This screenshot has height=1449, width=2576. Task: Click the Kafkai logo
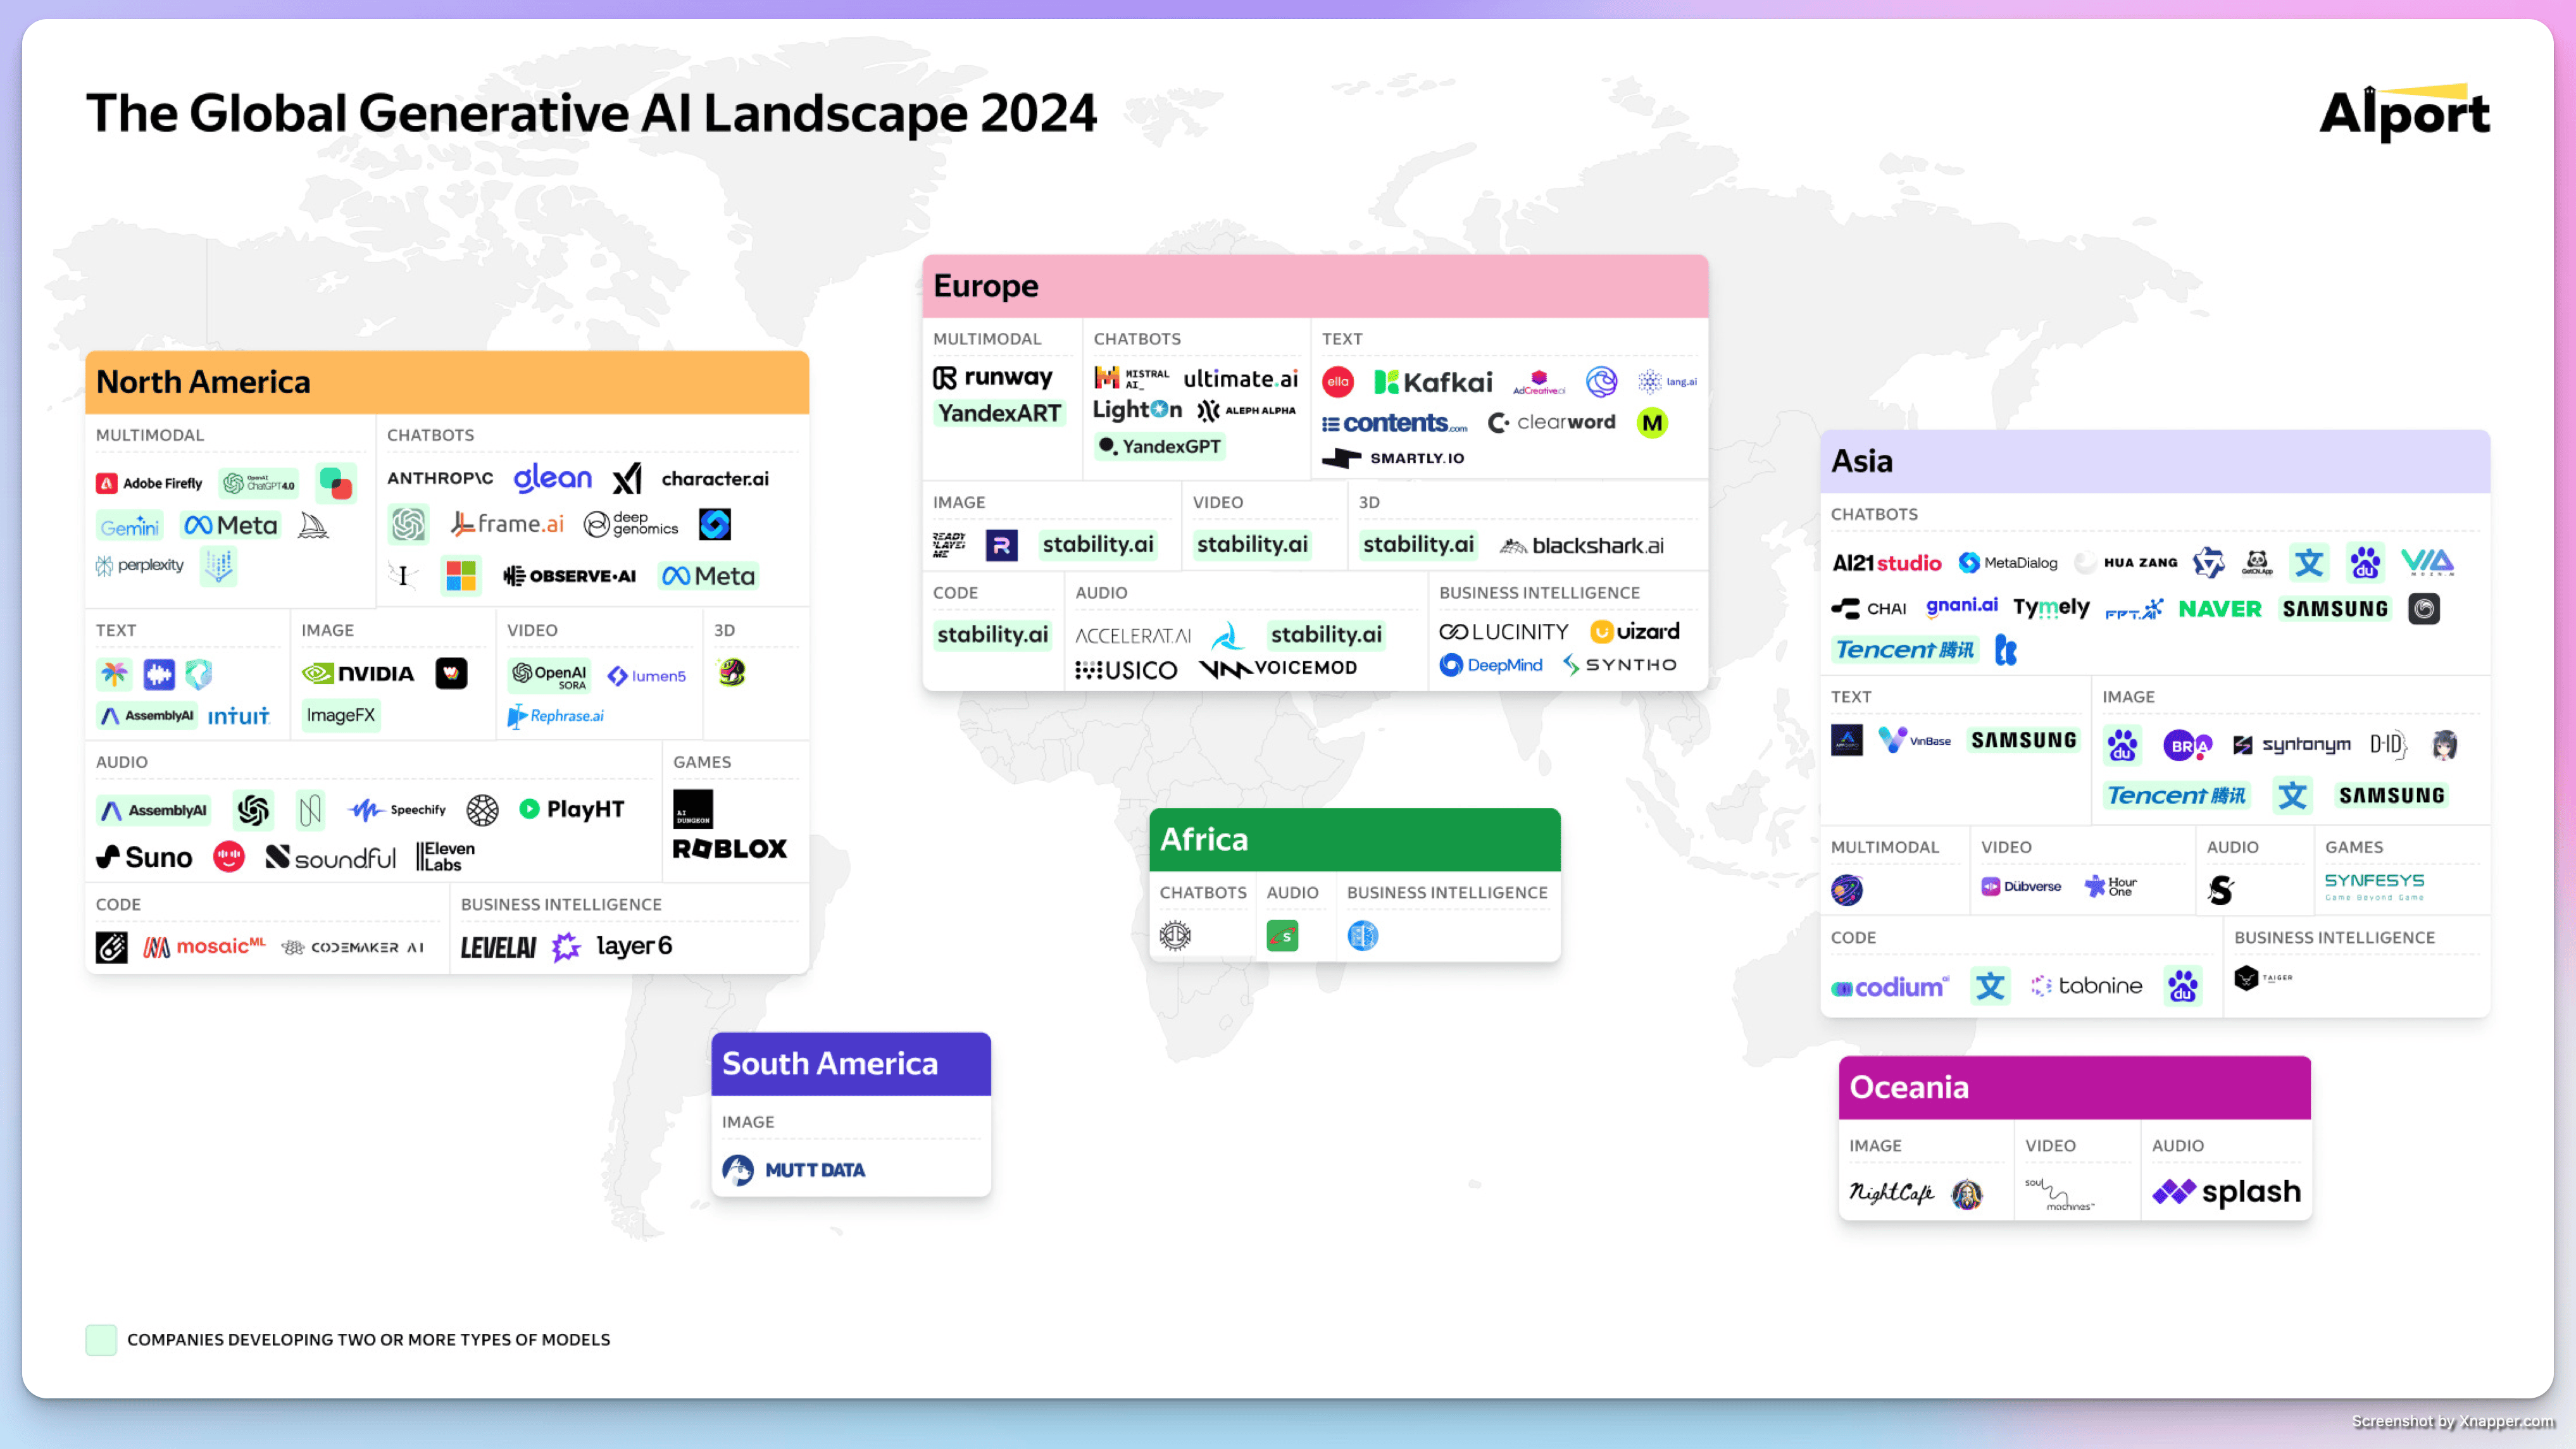click(1433, 382)
